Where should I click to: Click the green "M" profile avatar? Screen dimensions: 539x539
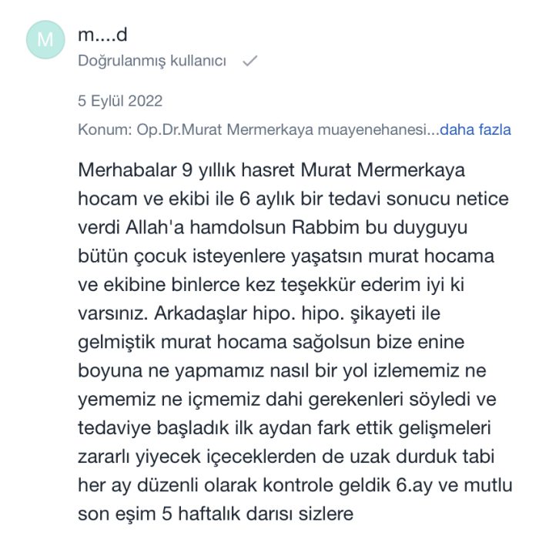click(x=45, y=40)
